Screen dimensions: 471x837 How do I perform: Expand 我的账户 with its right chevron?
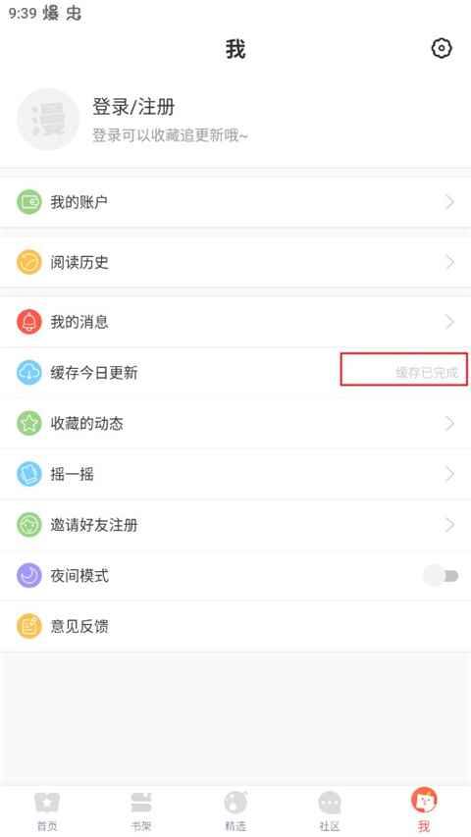449,202
